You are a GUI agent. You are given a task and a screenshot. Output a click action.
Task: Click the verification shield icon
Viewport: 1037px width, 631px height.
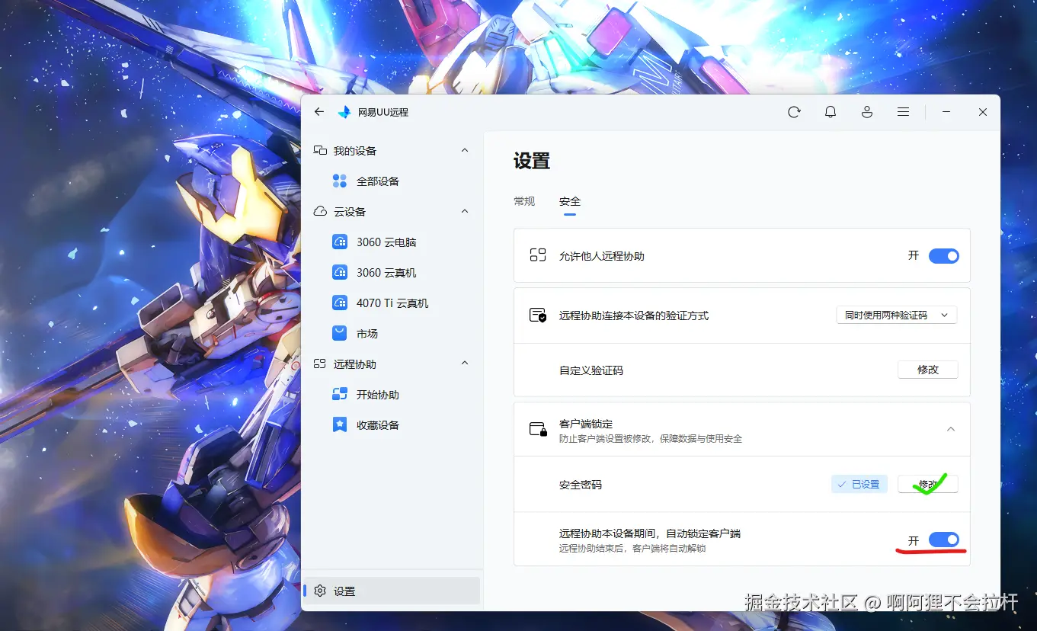(x=538, y=315)
